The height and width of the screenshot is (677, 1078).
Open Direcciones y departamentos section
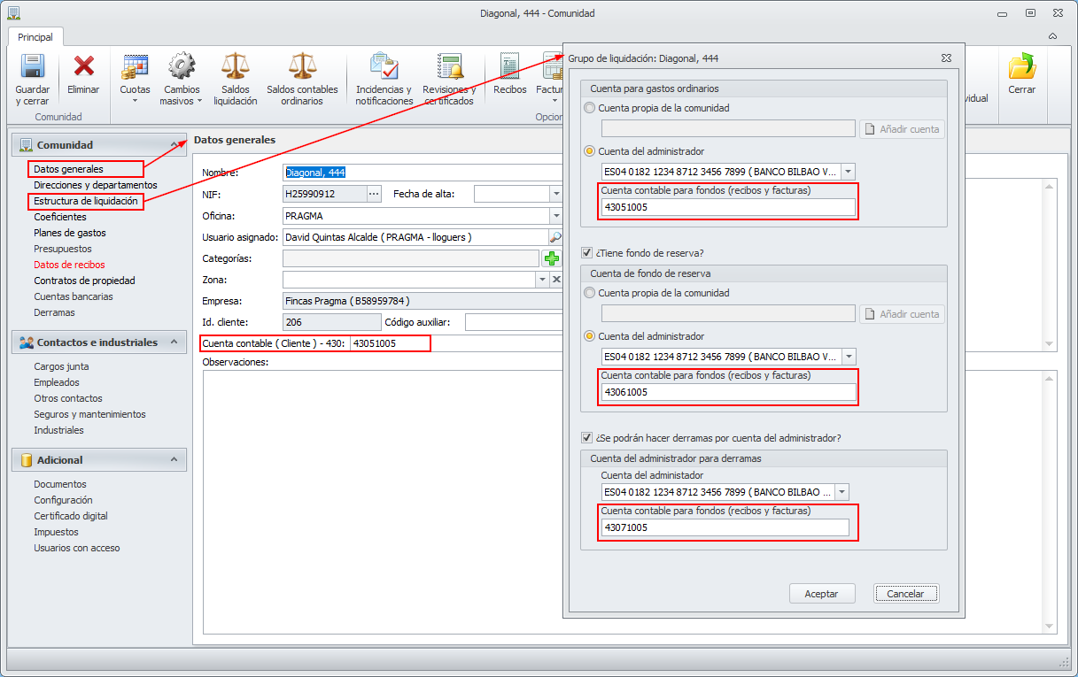click(96, 185)
